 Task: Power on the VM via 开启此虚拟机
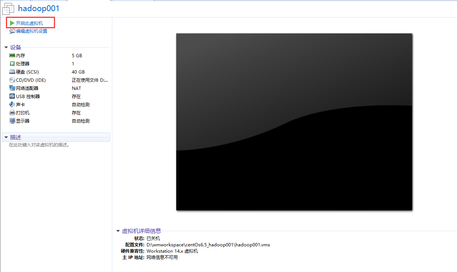tap(29, 23)
